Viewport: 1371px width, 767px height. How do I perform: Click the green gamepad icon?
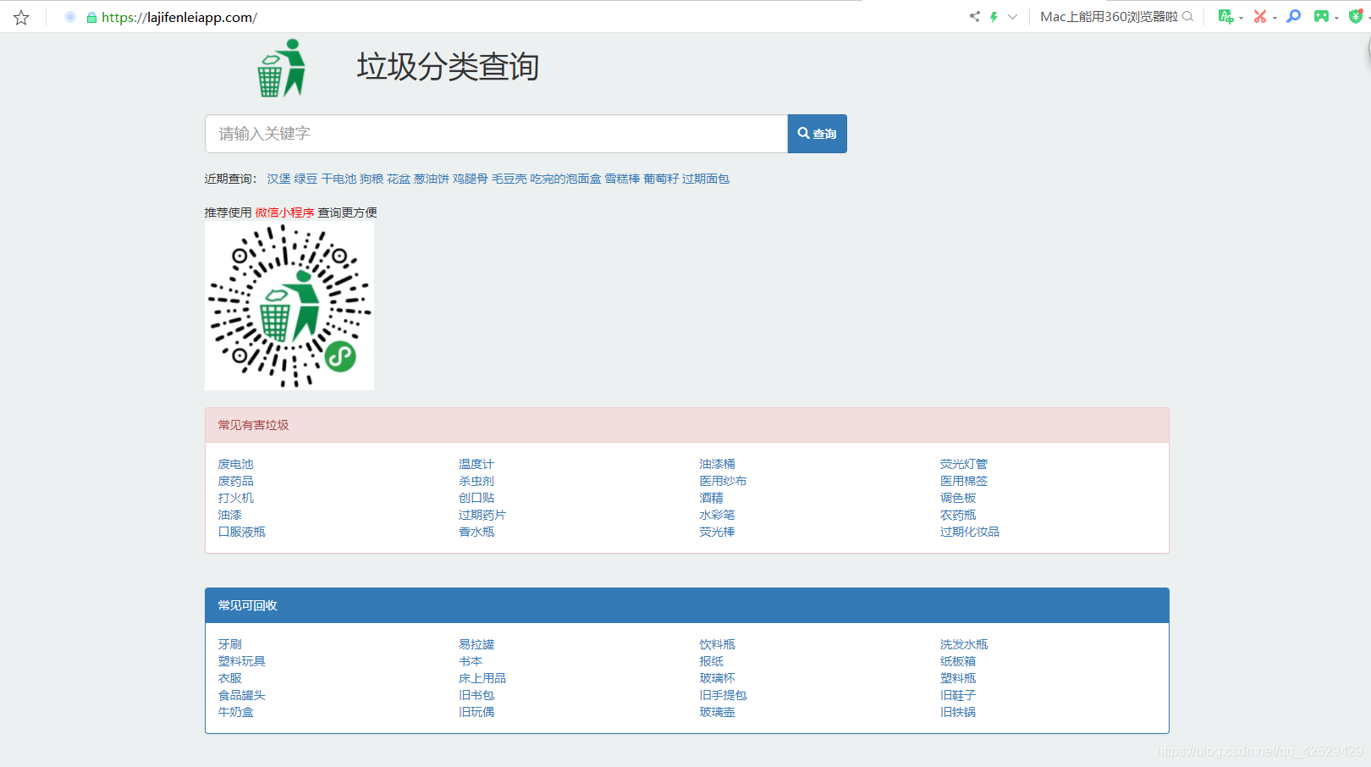pos(1321,16)
